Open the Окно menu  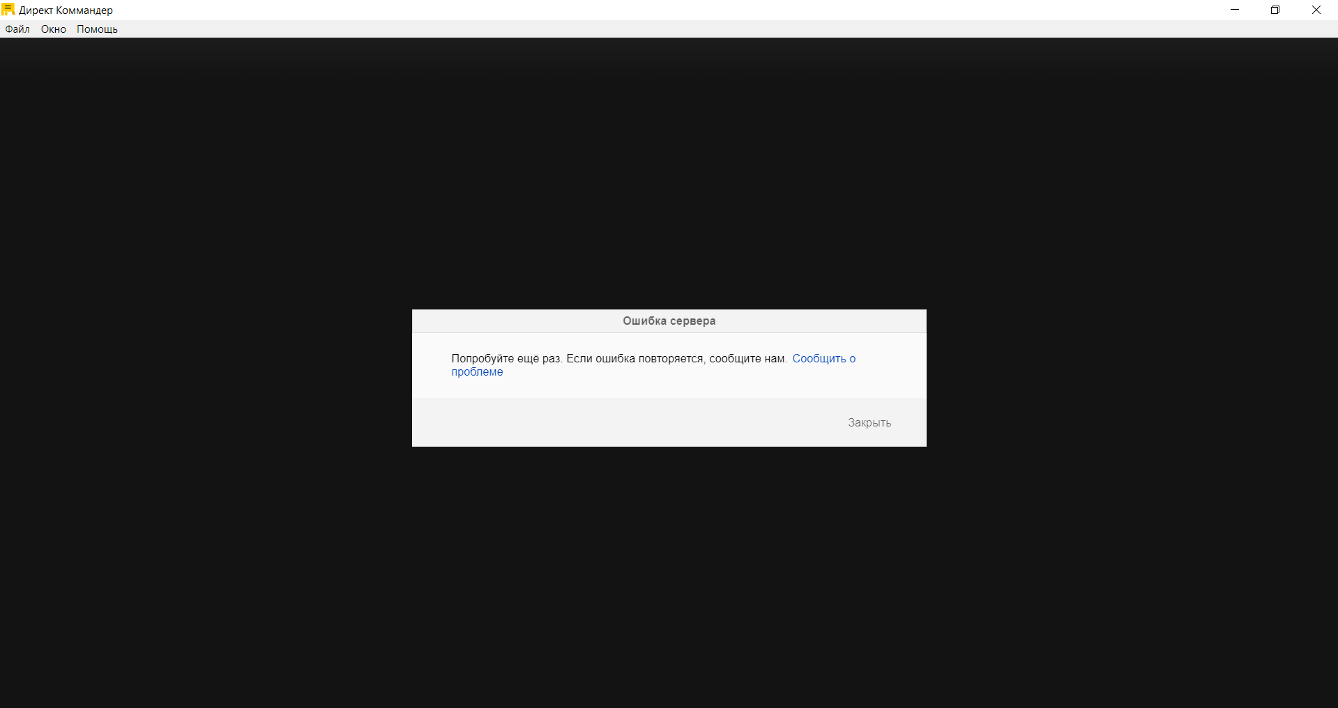tap(54, 29)
